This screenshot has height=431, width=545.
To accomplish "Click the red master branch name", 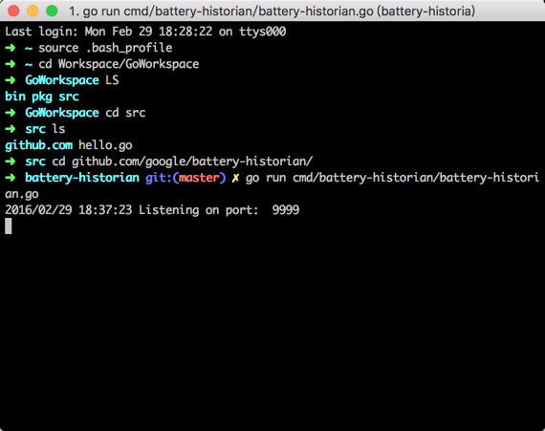I will (x=199, y=178).
